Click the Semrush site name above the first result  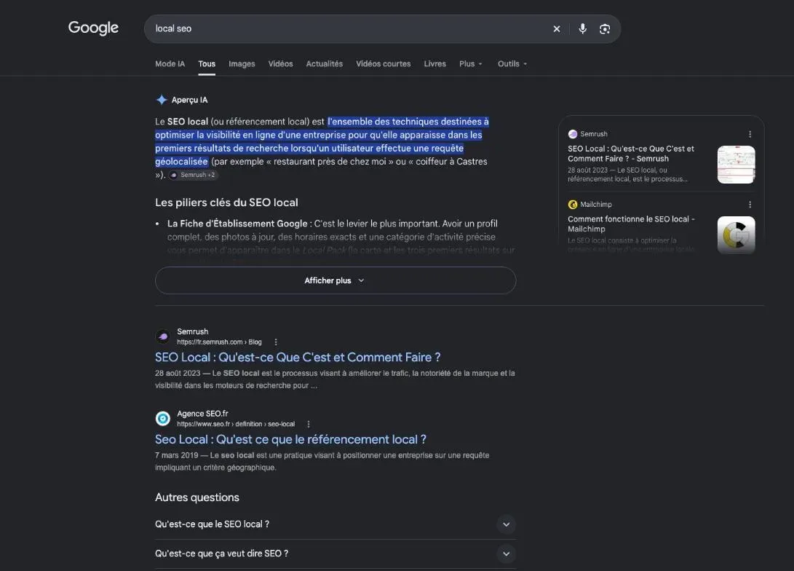coord(192,331)
